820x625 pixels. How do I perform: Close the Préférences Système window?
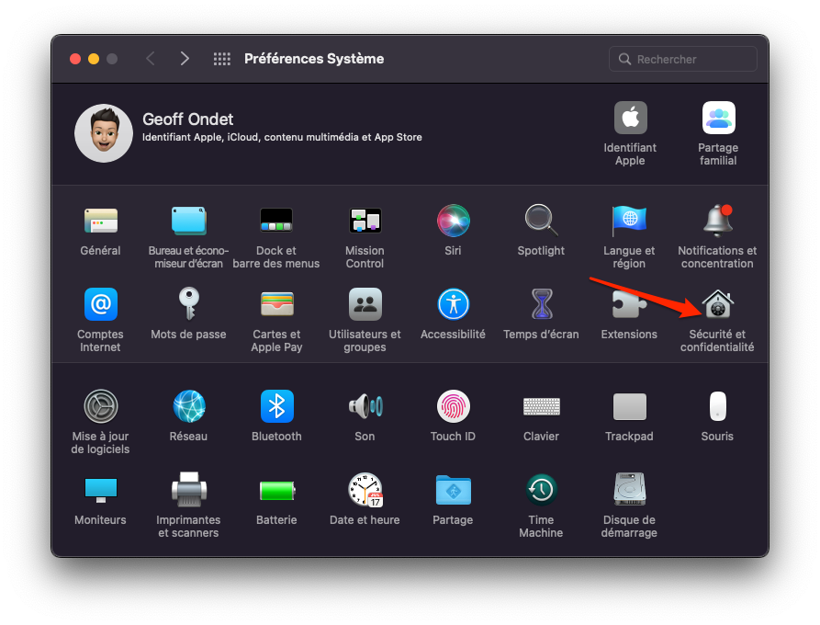click(x=75, y=59)
